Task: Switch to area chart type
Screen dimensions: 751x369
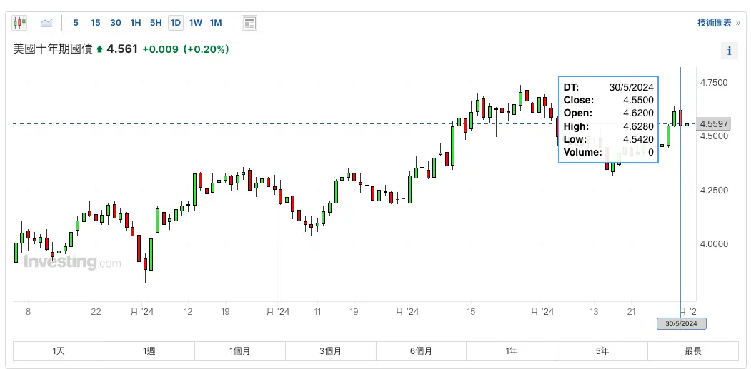Action: pyautogui.click(x=46, y=23)
